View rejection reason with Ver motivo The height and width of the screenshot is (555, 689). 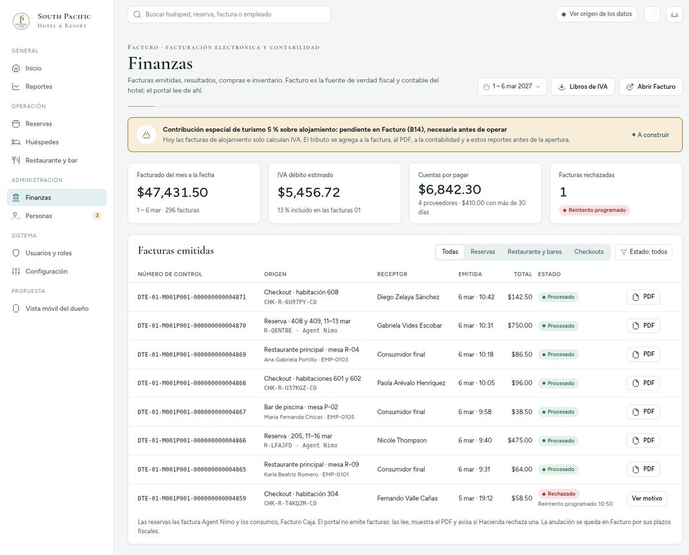tap(647, 498)
